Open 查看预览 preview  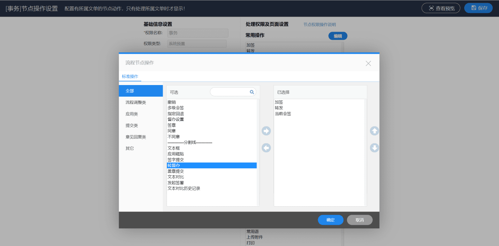441,8
